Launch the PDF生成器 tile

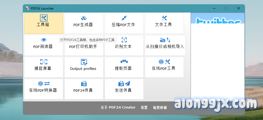84,23
